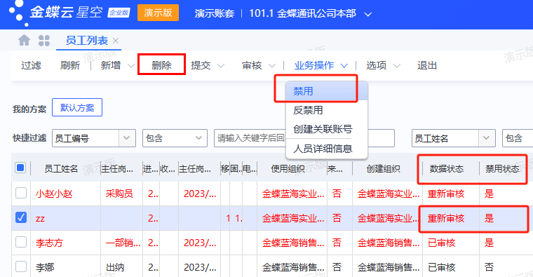
Task: Expand the 选项 dropdown arrow
Action: pos(397,66)
